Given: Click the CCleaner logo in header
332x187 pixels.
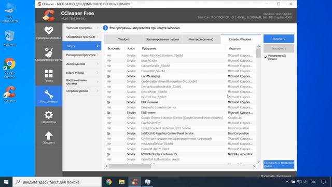Looking at the screenshot, I should click(49, 15).
